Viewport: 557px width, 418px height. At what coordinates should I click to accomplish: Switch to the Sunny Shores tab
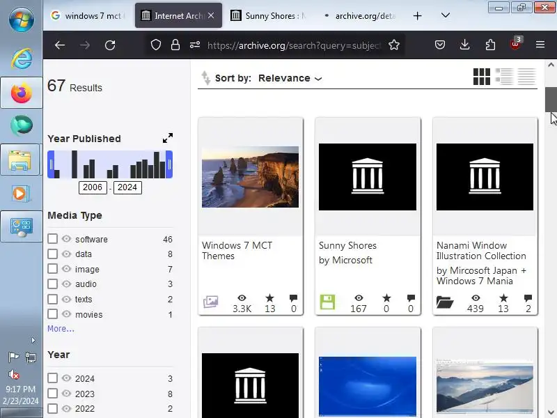(268, 15)
